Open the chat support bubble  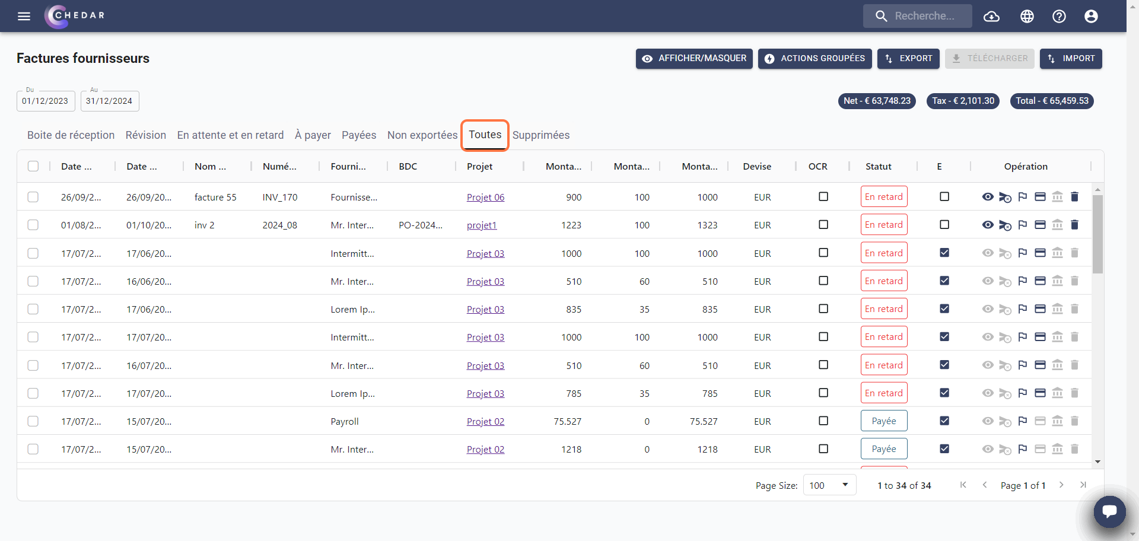[1109, 511]
